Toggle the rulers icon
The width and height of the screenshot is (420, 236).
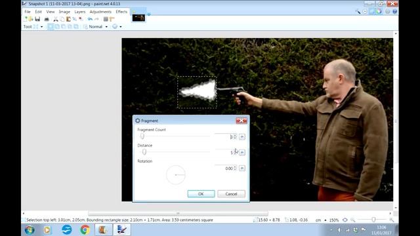[x=112, y=19]
